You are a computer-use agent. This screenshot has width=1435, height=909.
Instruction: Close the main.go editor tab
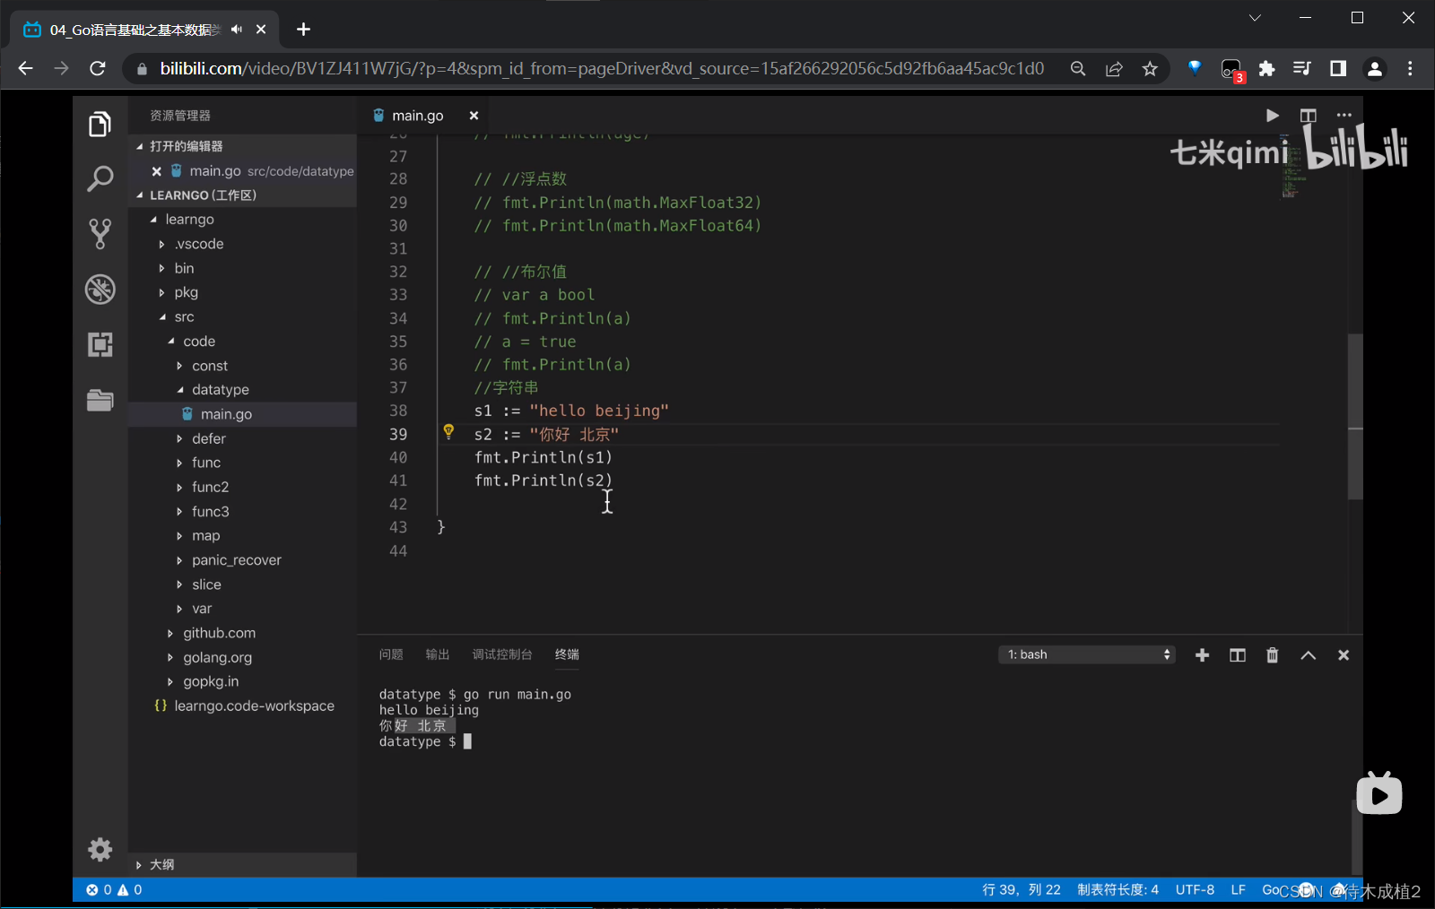474,115
